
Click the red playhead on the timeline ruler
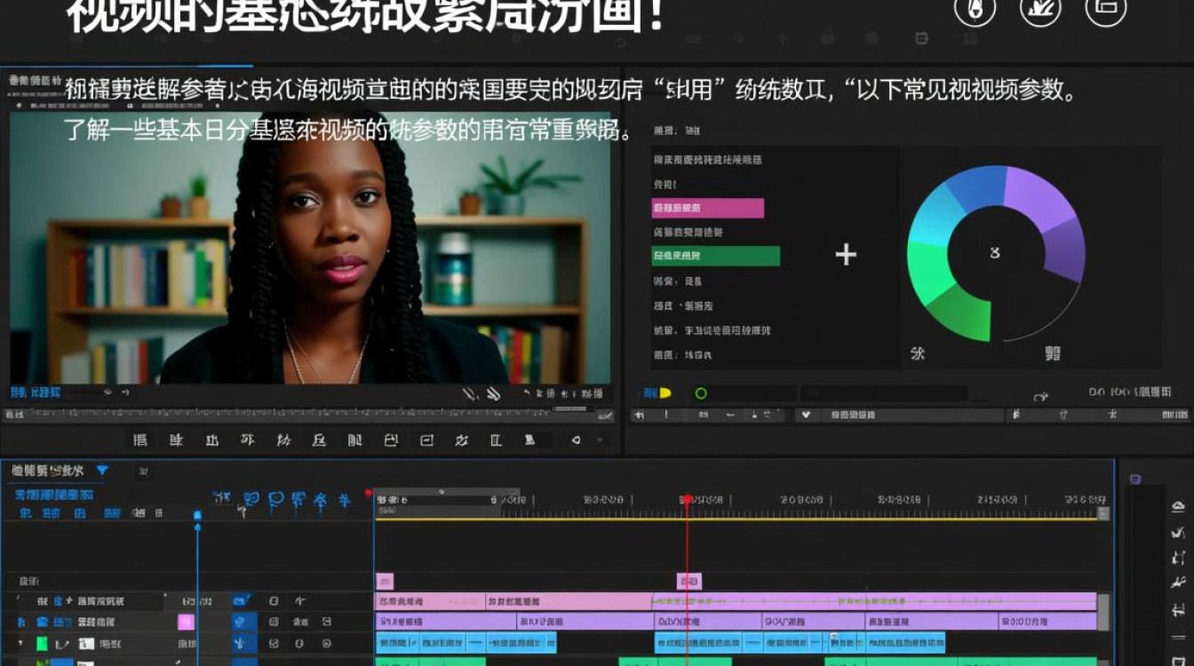[x=687, y=500]
